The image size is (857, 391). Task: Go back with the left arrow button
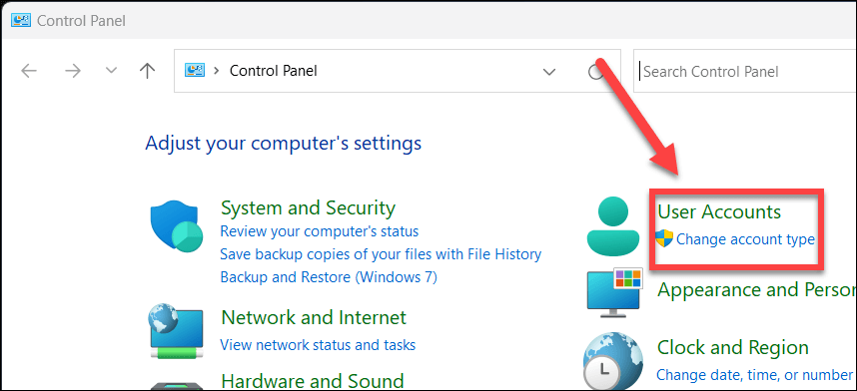pos(29,71)
